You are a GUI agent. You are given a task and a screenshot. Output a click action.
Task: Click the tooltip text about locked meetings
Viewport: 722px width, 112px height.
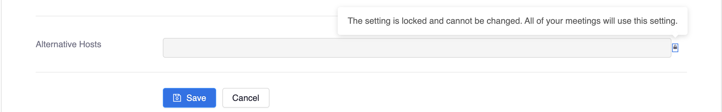pyautogui.click(x=512, y=21)
